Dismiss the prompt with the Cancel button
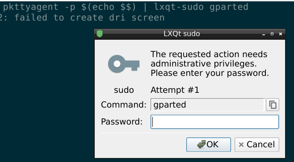This screenshot has width=294, height=162. point(256,145)
